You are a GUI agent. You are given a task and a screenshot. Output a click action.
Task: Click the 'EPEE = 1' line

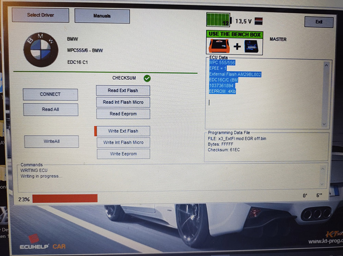(218, 68)
